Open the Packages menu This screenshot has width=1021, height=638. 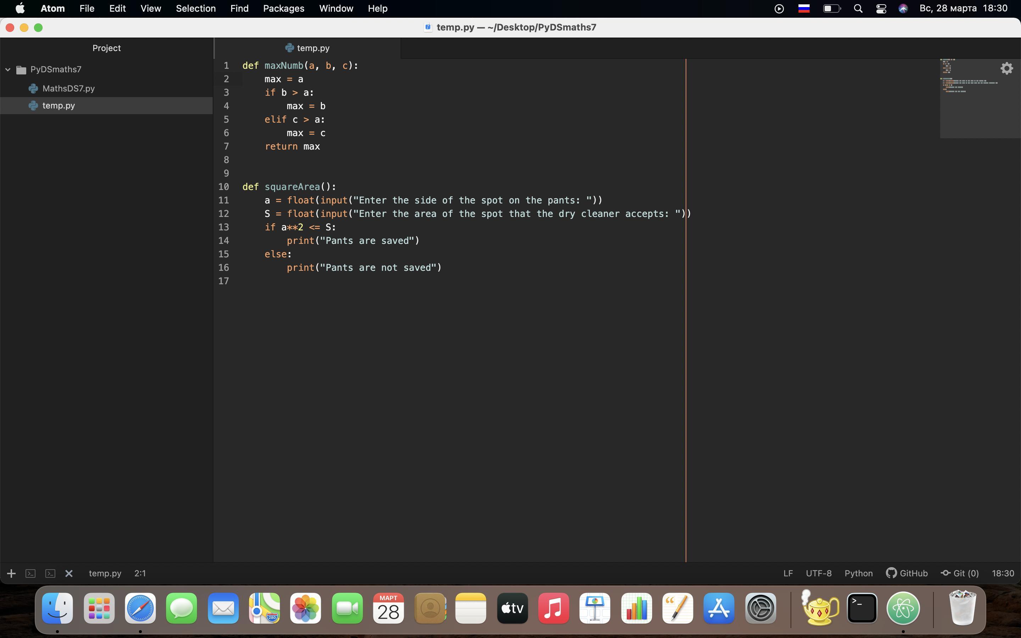284,9
